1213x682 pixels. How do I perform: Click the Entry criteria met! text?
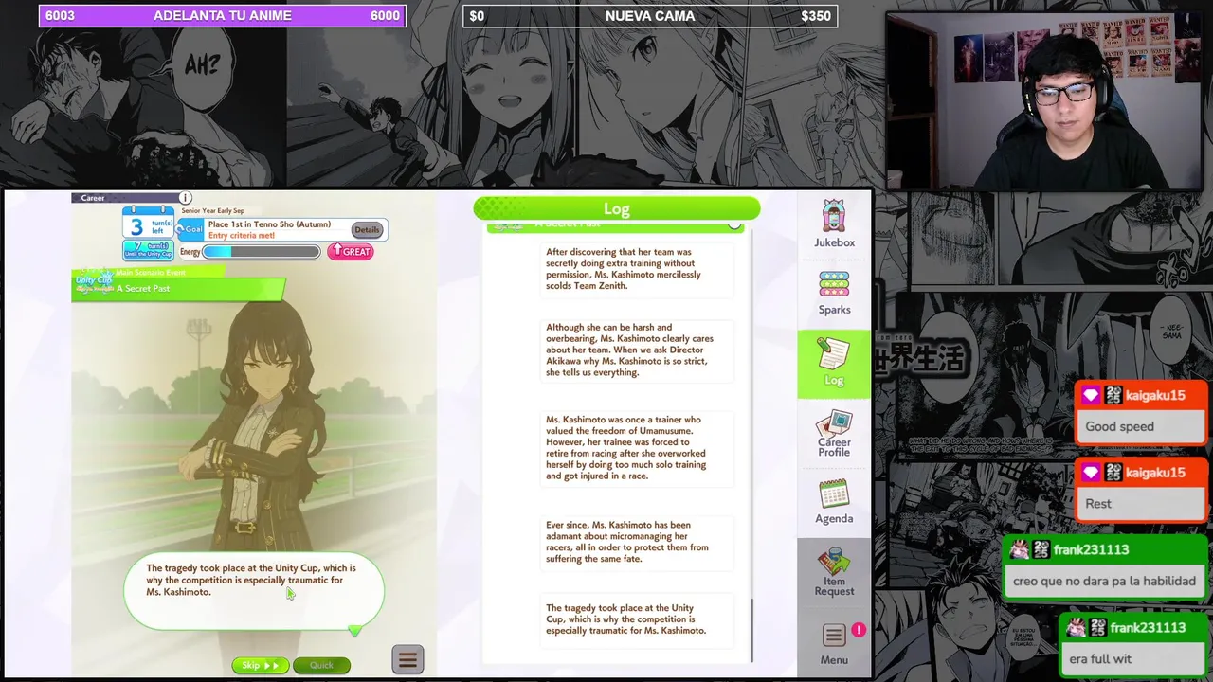[x=242, y=236]
